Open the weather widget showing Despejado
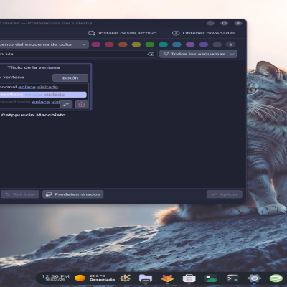The image size is (287, 287). tap(95, 278)
